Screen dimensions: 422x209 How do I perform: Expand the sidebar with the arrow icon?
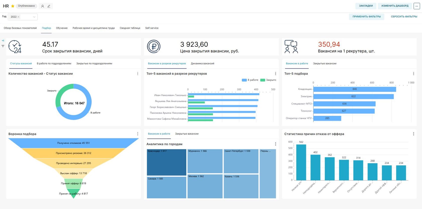(3, 40)
